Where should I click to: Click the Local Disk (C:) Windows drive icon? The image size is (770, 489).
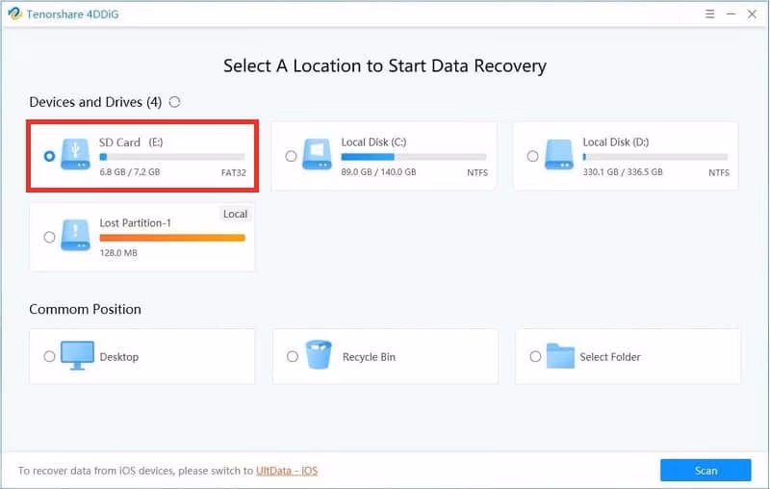coord(318,155)
